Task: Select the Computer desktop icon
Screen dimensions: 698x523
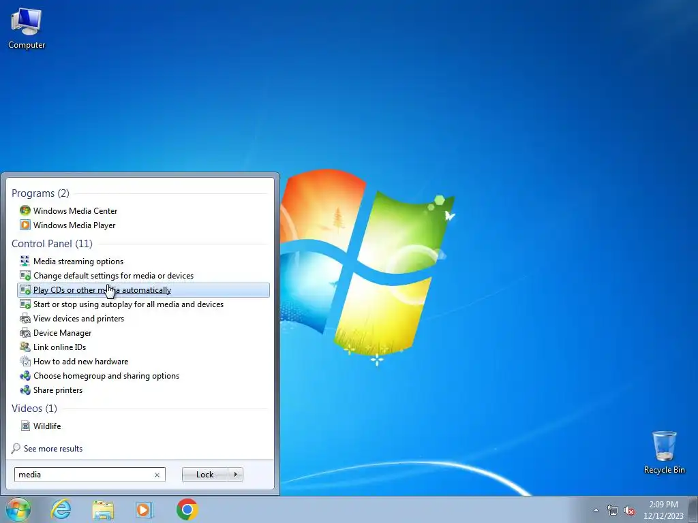Action: click(27, 29)
